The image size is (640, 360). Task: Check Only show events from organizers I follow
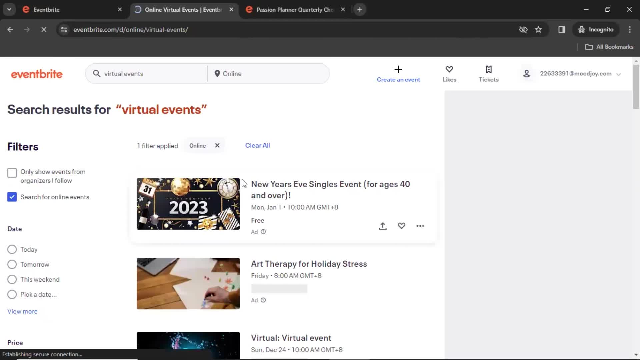point(12,173)
